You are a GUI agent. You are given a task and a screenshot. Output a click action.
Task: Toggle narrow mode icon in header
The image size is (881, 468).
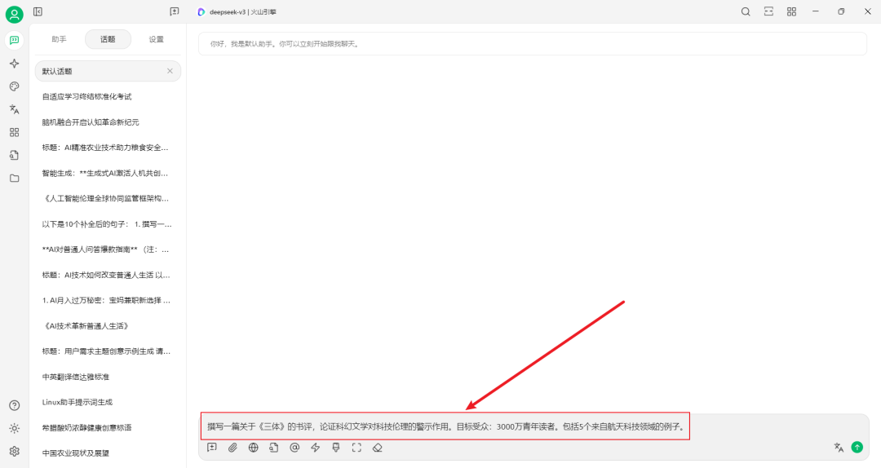pyautogui.click(x=768, y=11)
